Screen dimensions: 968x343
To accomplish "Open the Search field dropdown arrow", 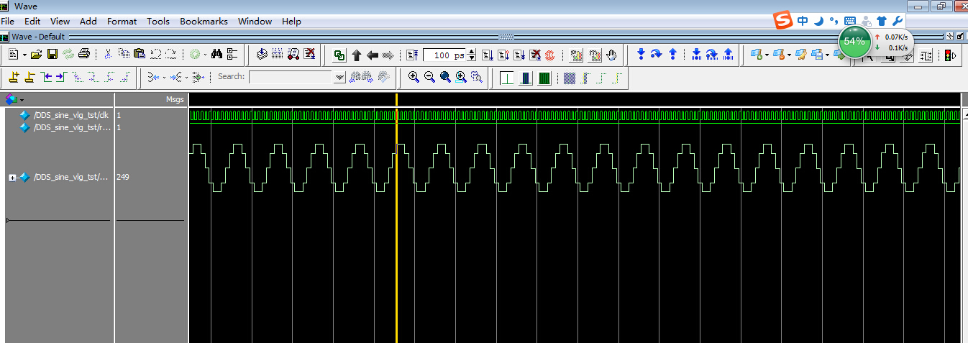I will [x=340, y=77].
